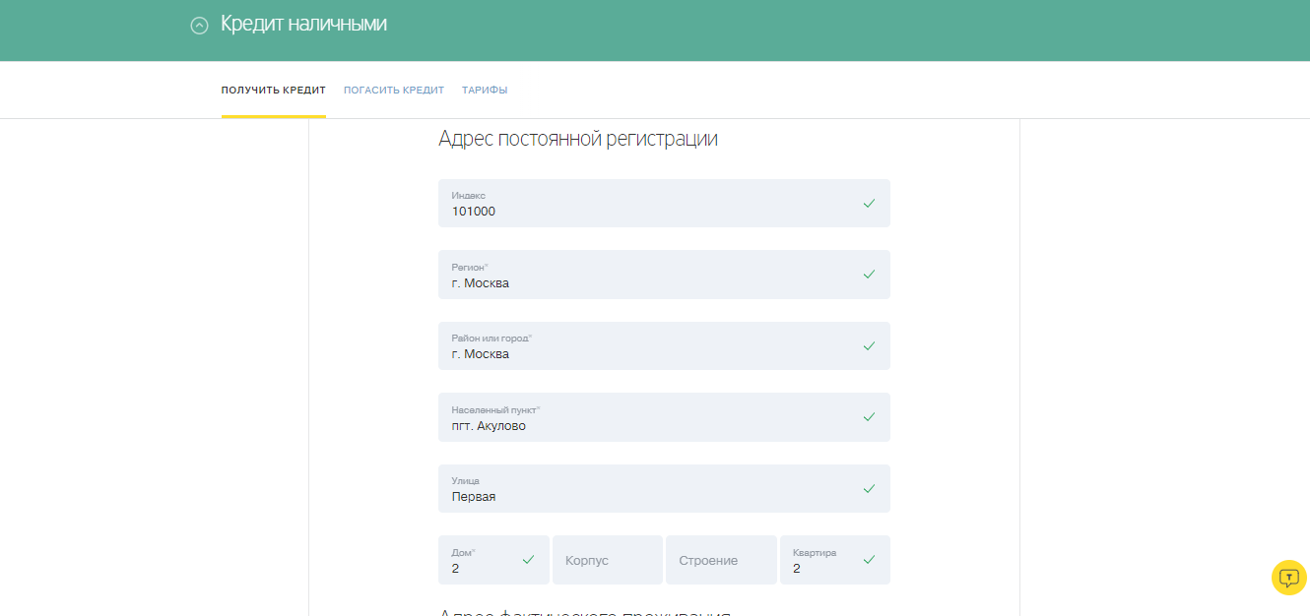Switch to the ПОГАСИТЬ КРЕДИТ tab

coord(394,90)
